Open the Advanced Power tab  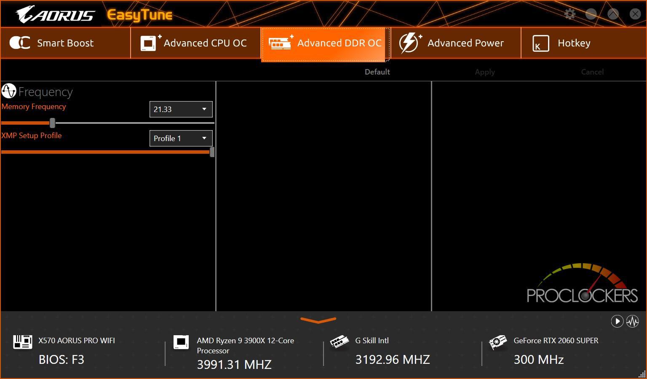456,43
